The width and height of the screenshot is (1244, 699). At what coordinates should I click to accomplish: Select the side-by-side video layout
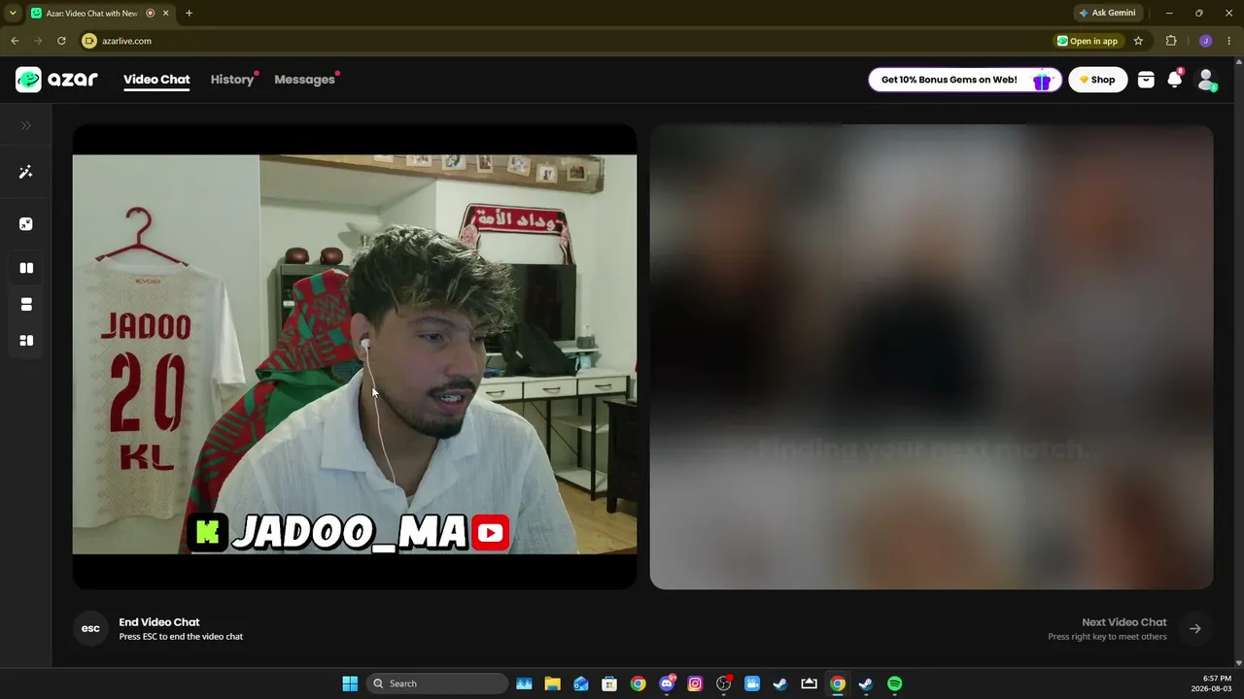[26, 268]
